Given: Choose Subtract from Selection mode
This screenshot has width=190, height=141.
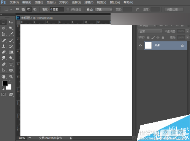Looking at the screenshot, I should tap(29, 9).
